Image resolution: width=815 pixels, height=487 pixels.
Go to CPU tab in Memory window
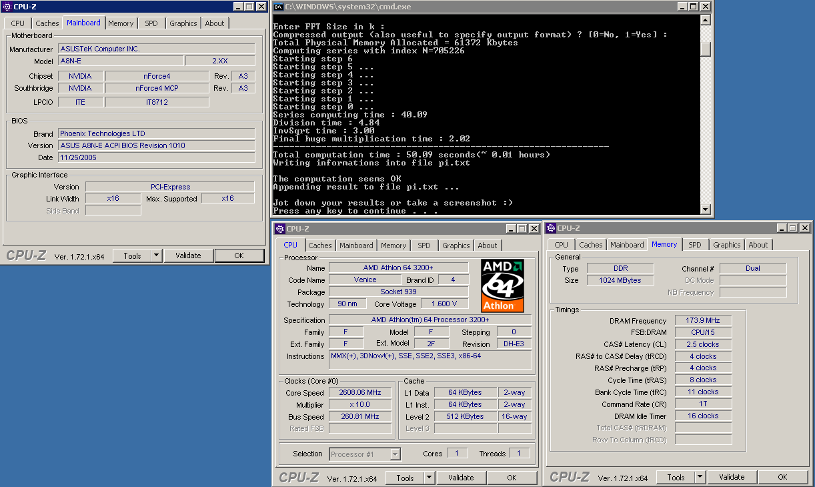click(x=562, y=245)
